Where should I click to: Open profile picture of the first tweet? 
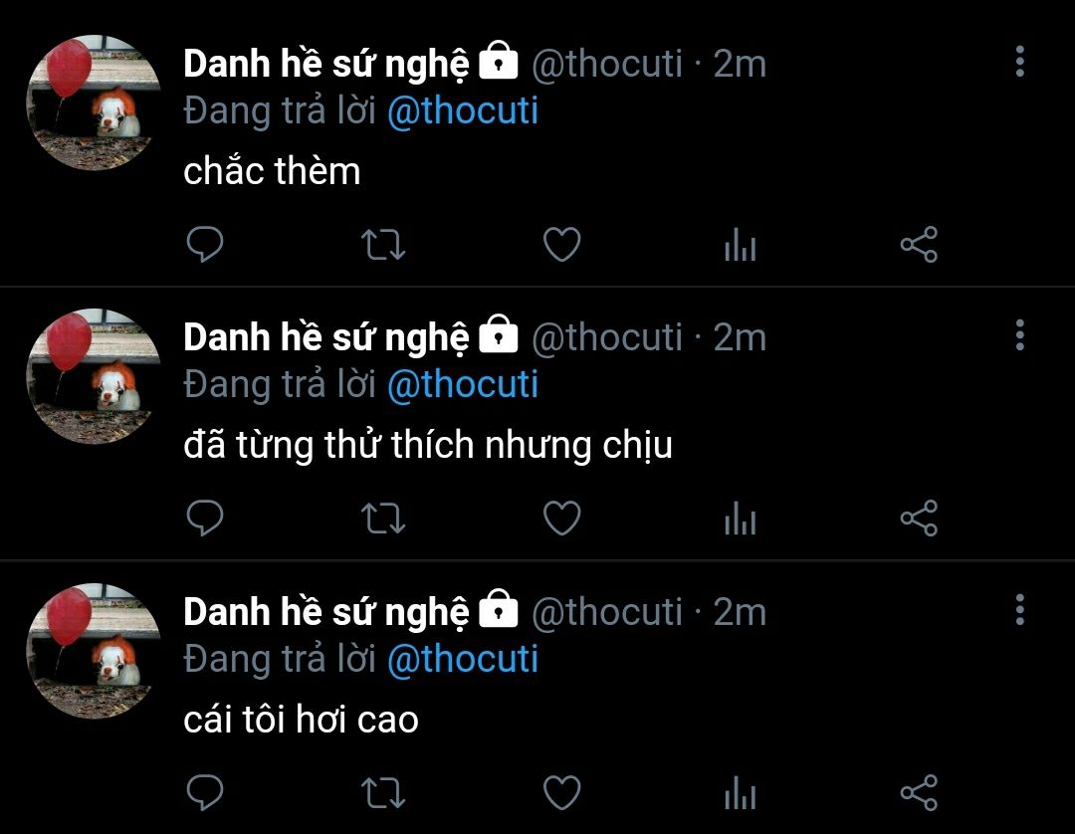(x=94, y=103)
